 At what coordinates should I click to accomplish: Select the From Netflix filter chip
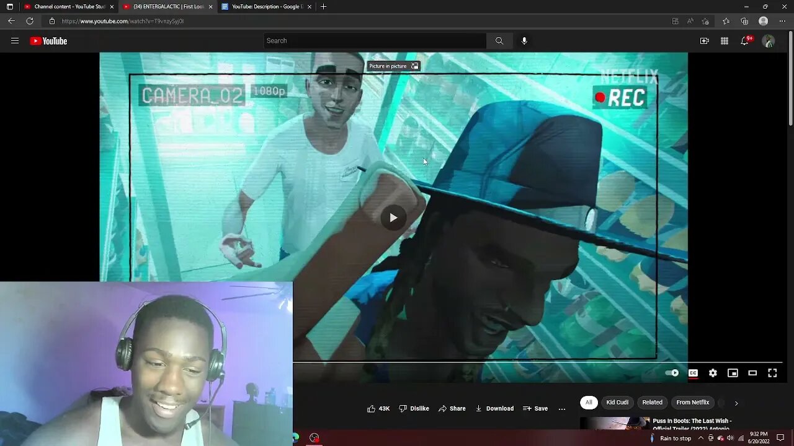(x=692, y=403)
